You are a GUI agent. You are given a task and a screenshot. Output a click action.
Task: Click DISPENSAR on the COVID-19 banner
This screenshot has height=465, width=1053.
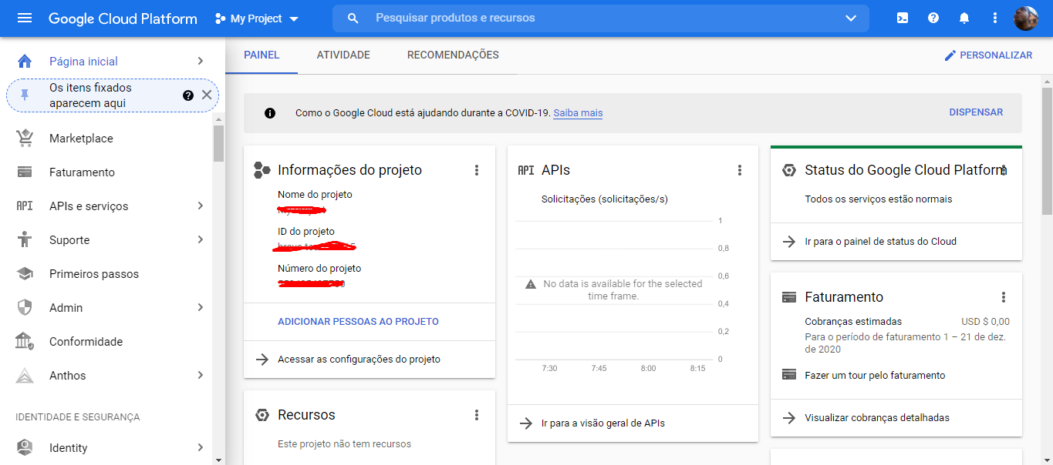coord(976,112)
